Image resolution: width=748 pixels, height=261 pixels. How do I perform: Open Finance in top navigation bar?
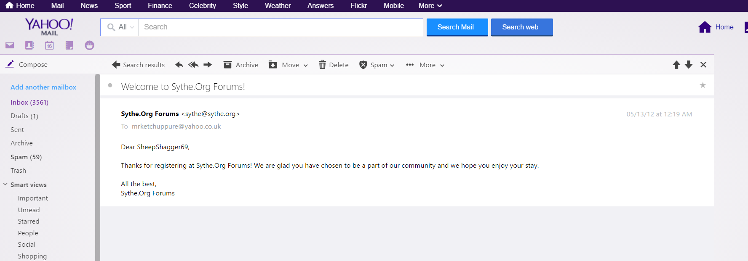pos(160,5)
